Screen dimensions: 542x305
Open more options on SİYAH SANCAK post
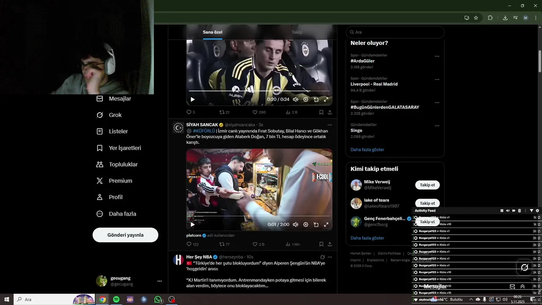(330, 125)
